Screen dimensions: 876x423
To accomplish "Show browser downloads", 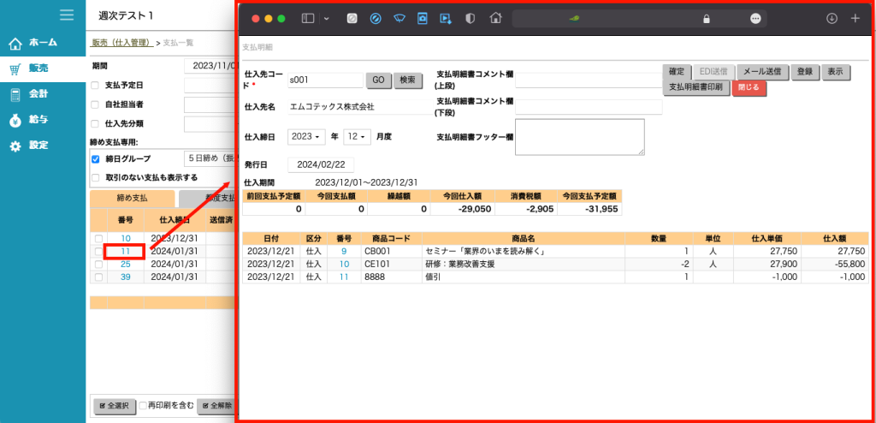I will click(832, 19).
